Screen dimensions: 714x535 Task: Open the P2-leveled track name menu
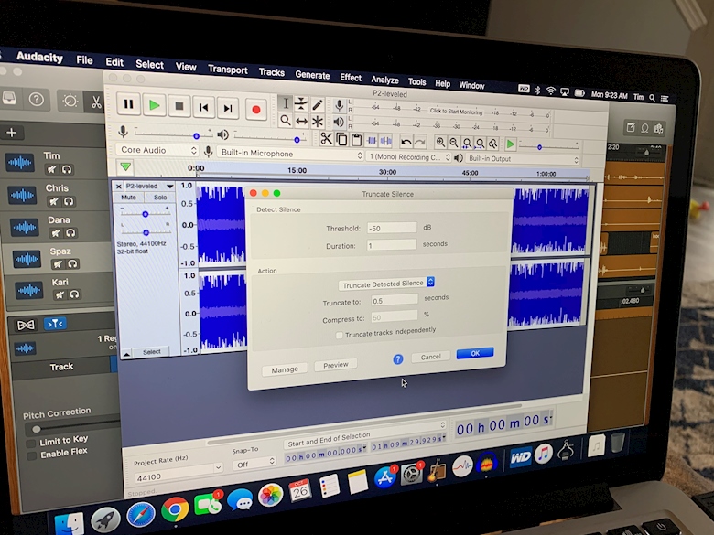(149, 186)
